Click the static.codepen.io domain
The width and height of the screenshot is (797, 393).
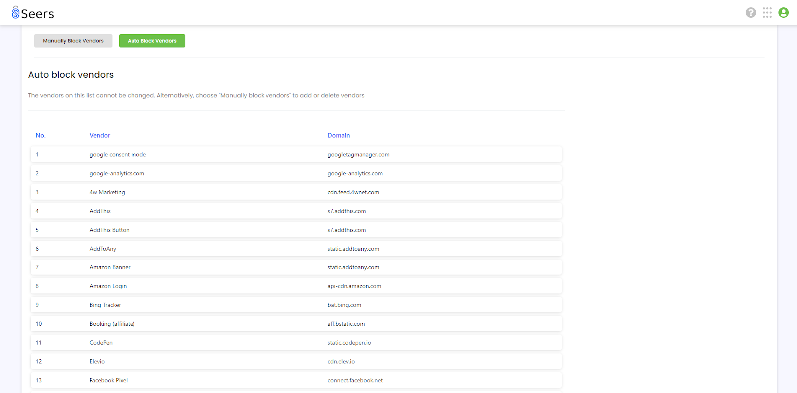coord(349,343)
